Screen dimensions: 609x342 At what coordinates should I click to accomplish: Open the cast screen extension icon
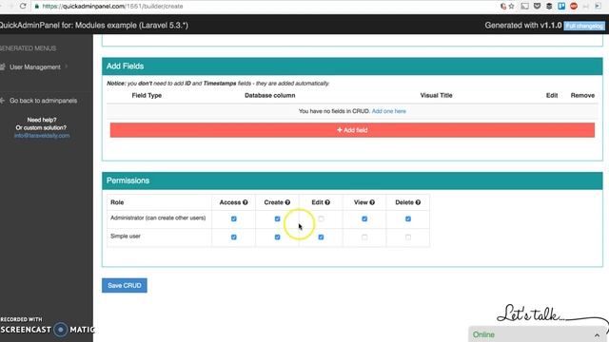click(524, 6)
